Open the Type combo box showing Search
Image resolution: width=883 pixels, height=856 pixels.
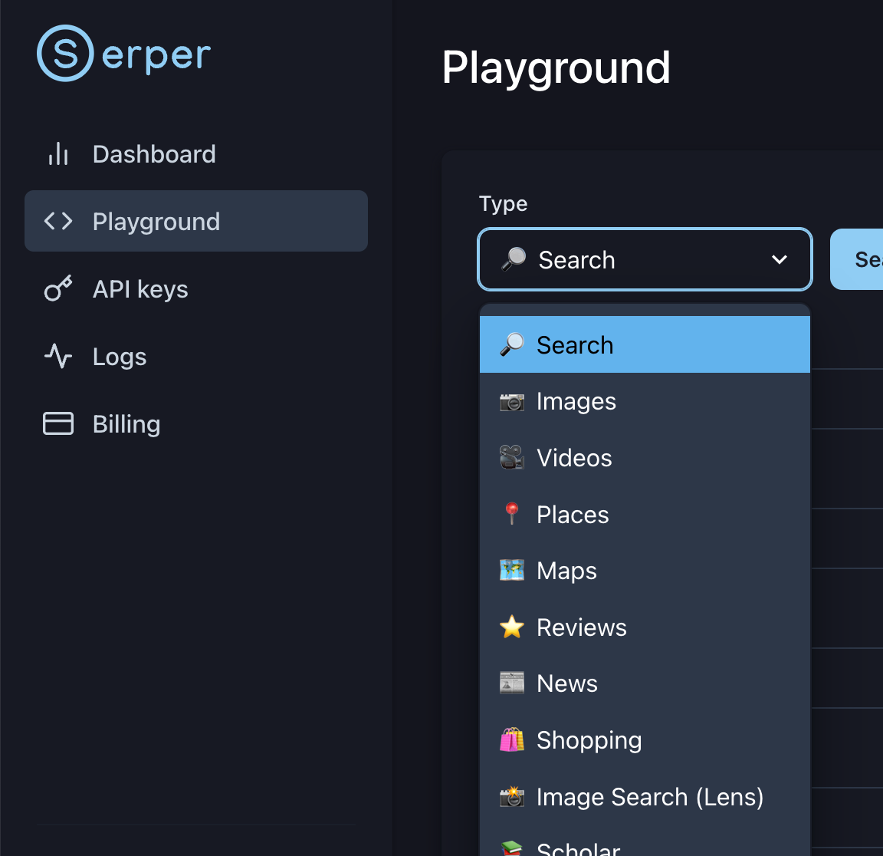[x=645, y=259]
